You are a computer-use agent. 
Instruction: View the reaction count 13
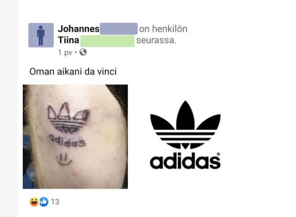(55, 202)
